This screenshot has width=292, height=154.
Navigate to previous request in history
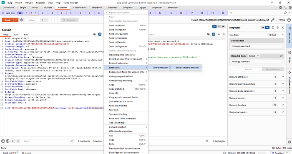(x=43, y=20)
